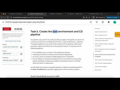
Task: Click the site info icon in the address bar
Action: 11,17
